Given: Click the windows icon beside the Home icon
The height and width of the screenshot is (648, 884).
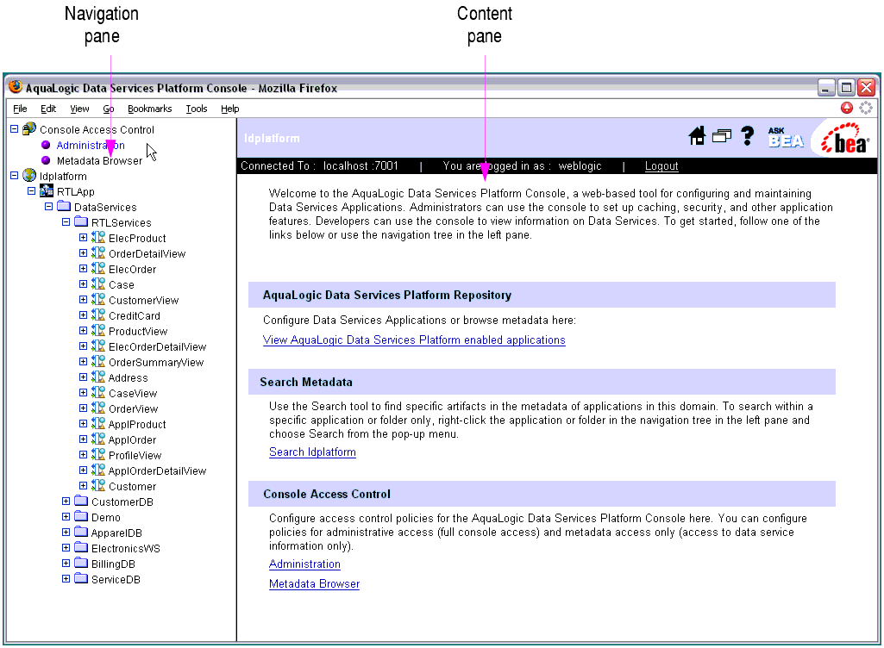Looking at the screenshot, I should [722, 136].
